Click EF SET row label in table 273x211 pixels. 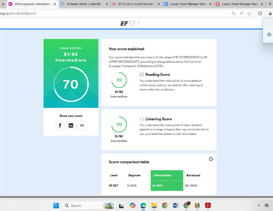(114, 186)
